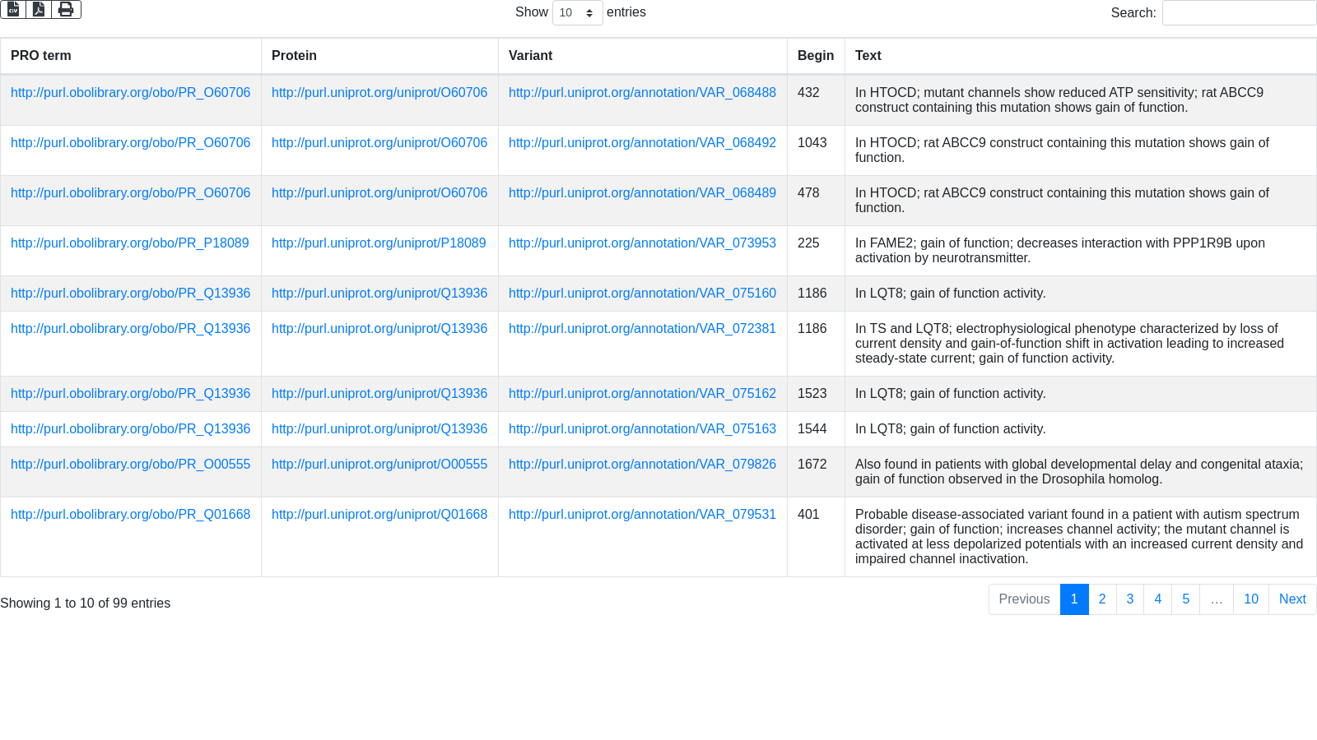Open the Show entries count dropdown
The height and width of the screenshot is (740, 1317).
(x=577, y=12)
